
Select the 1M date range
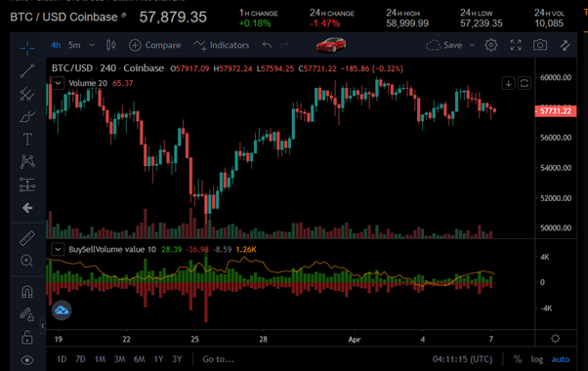point(100,359)
